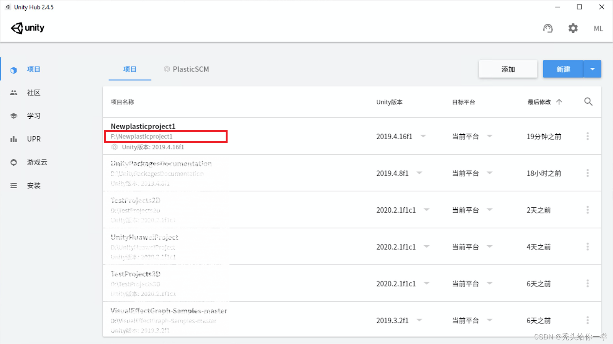
Task: Click the 游戏云 ring sidebar icon
Action: 14,162
